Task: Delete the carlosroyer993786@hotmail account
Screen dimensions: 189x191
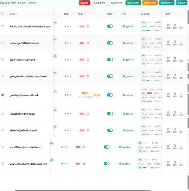Action: click(x=175, y=43)
